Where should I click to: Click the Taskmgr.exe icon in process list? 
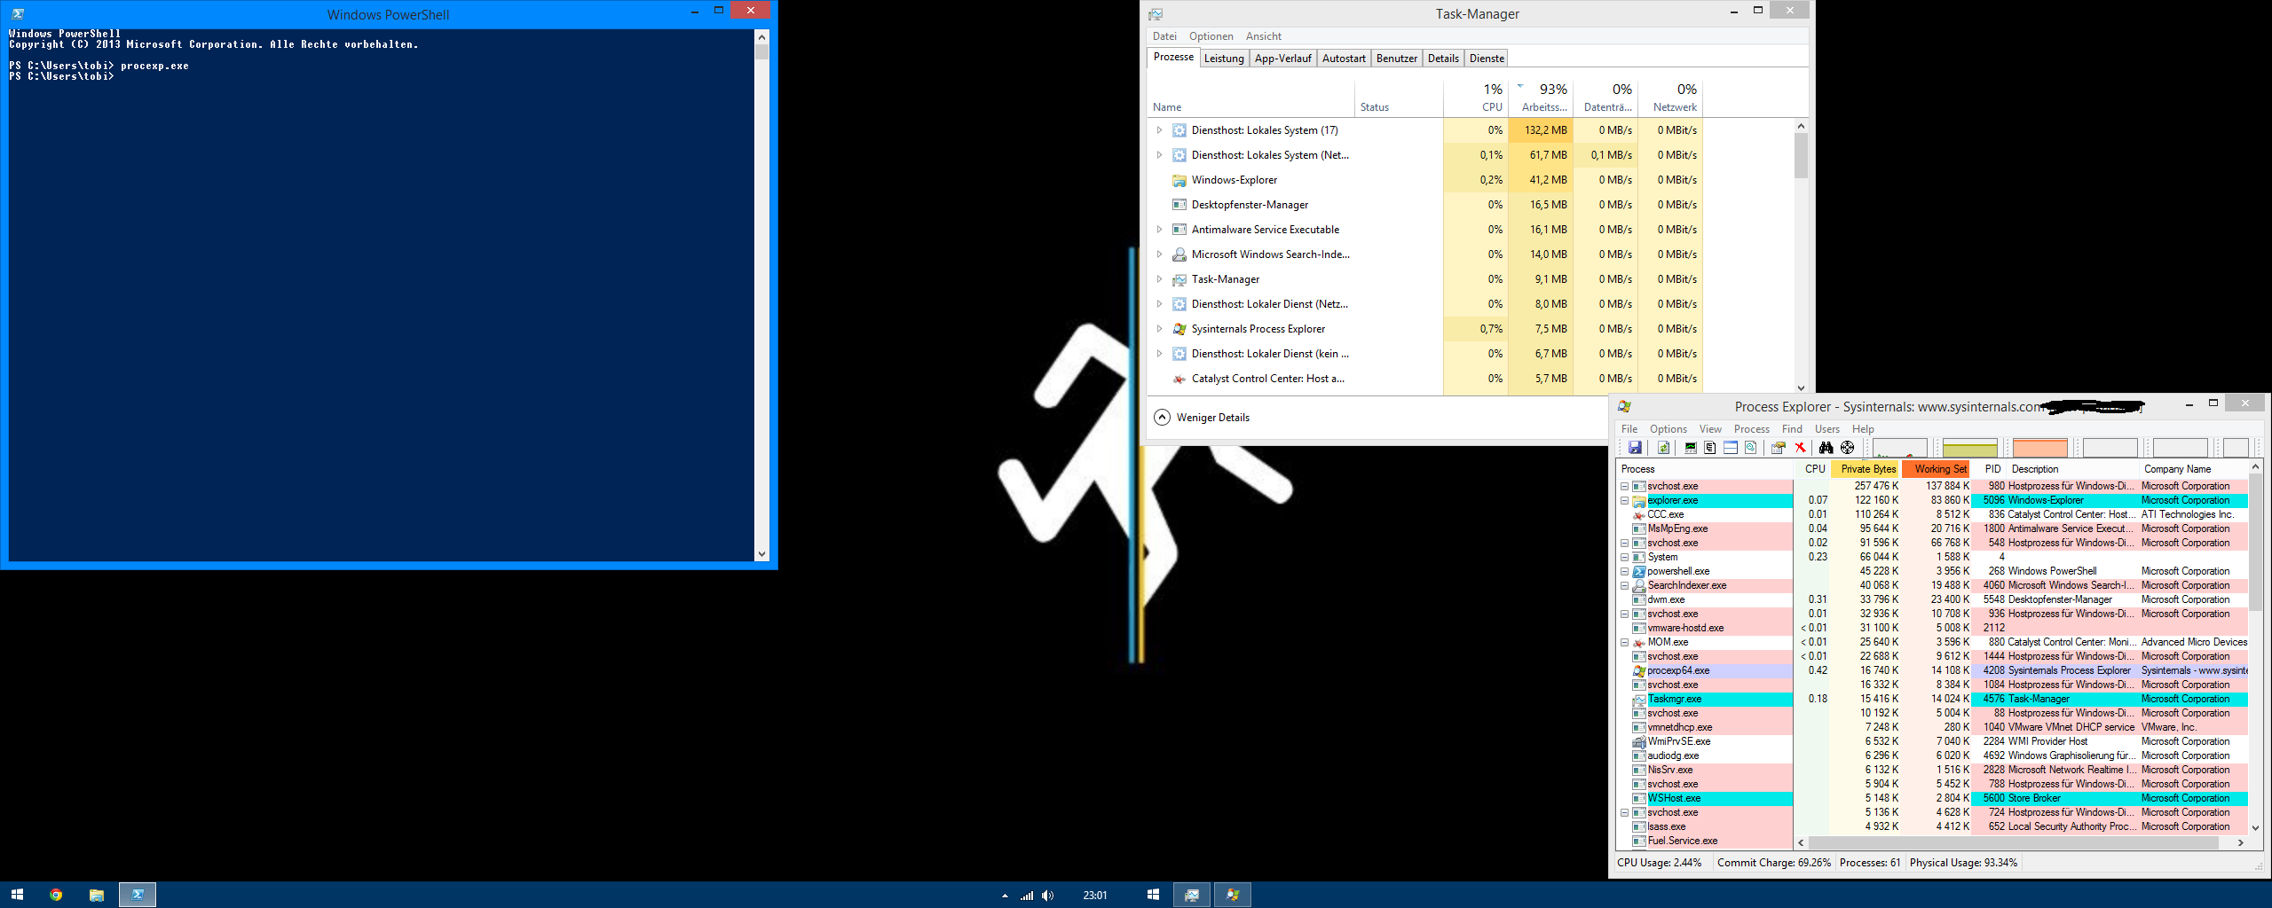[1639, 700]
